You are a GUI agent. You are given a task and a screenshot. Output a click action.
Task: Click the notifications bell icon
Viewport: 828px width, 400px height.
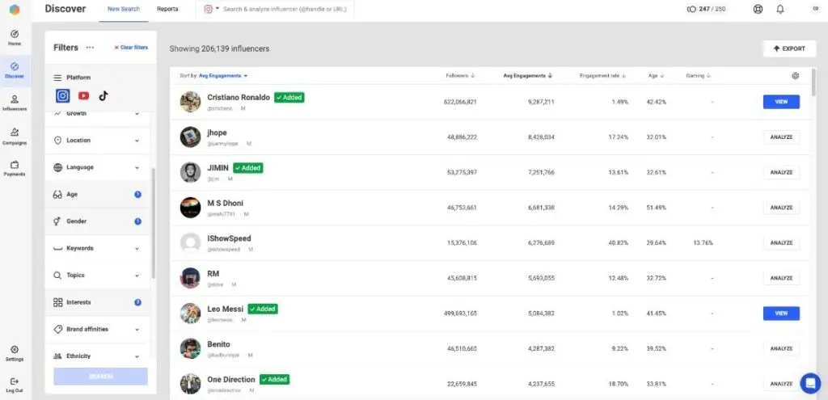(780, 9)
